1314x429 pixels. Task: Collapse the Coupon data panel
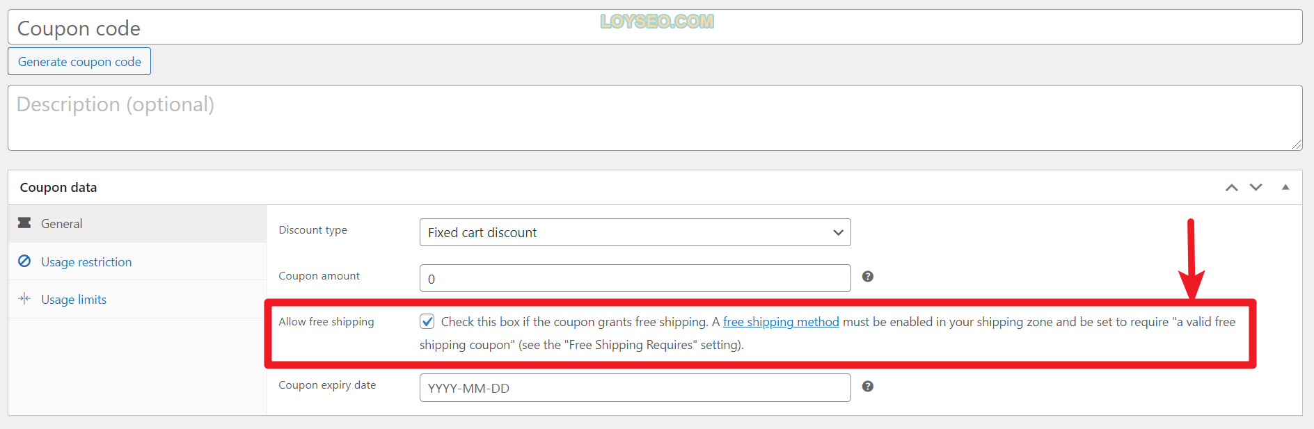(1285, 187)
